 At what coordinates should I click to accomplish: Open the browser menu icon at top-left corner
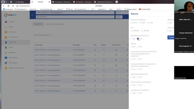[x=3, y=2]
